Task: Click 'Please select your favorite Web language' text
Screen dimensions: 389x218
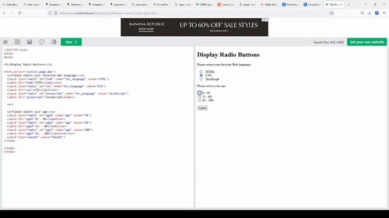Action: coord(224,65)
